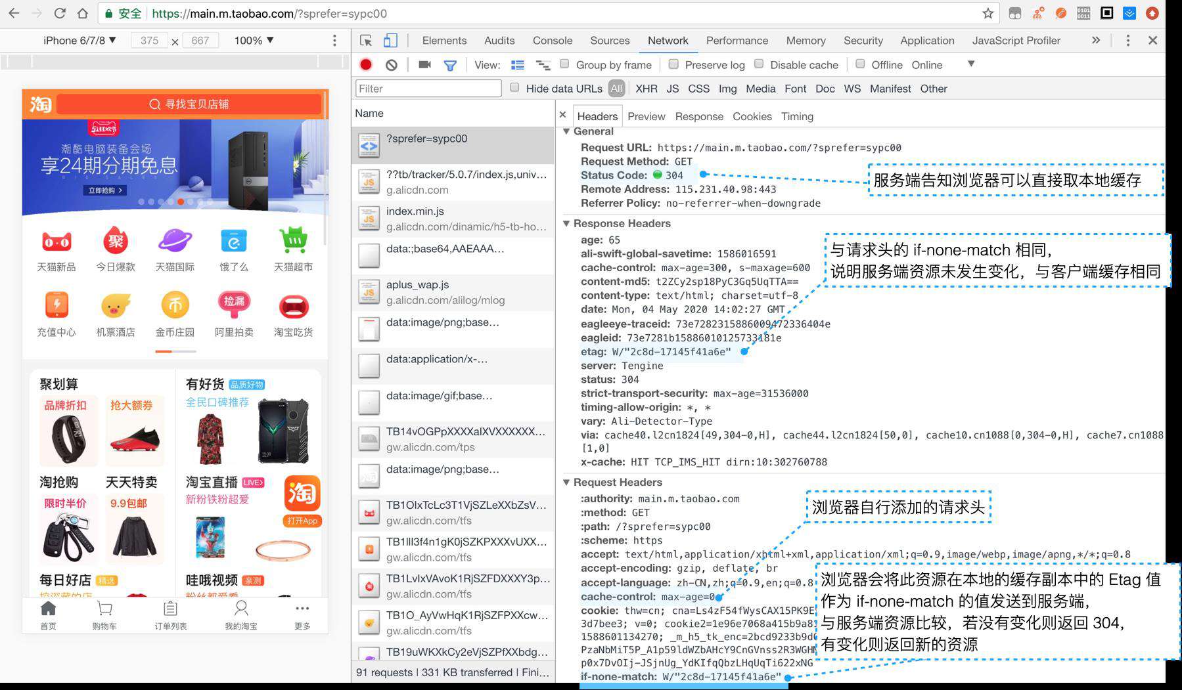Open device toolbar more options dots
This screenshot has height=690, width=1182.
pyautogui.click(x=334, y=41)
